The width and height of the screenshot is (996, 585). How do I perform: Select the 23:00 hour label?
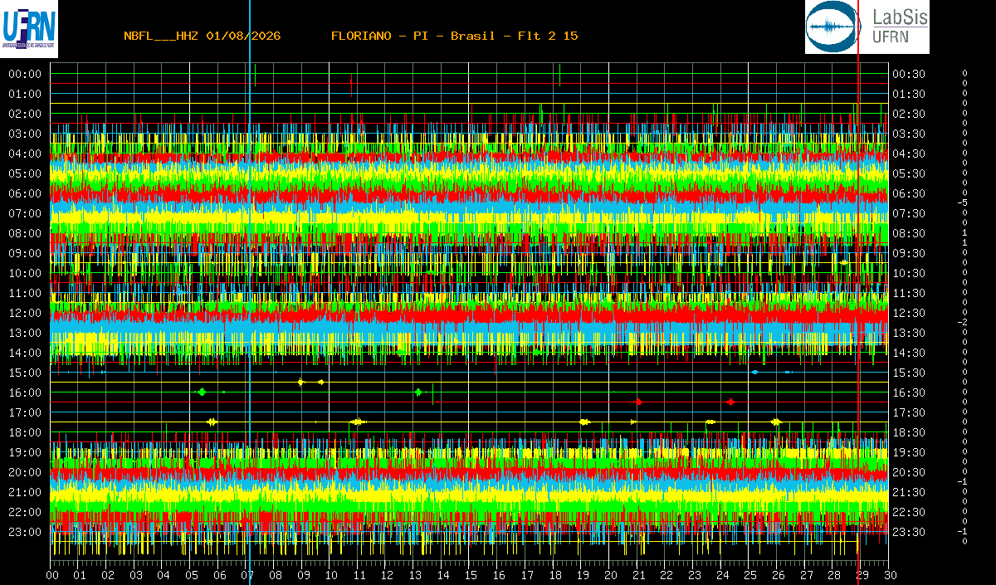click(x=25, y=532)
